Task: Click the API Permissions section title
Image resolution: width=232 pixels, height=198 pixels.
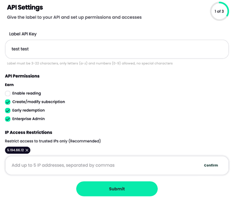Action: 22,76
